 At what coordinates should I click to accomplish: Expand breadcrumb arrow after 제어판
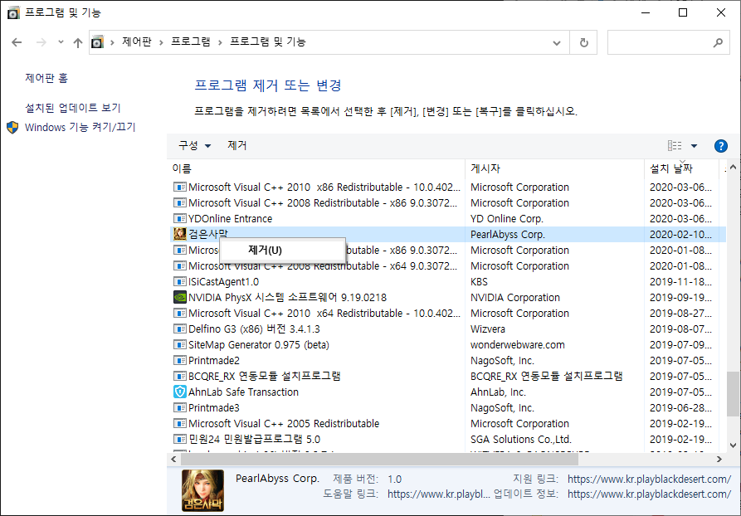(161, 42)
